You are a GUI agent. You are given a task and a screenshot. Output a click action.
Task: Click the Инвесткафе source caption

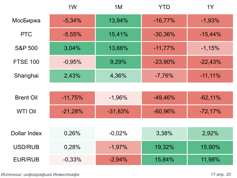pyautogui.click(x=40, y=174)
